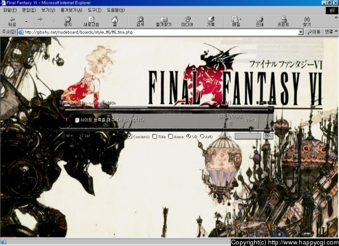Click the page icon in address bar
Screen dimensions: 339x246
pyautogui.click(x=21, y=32)
